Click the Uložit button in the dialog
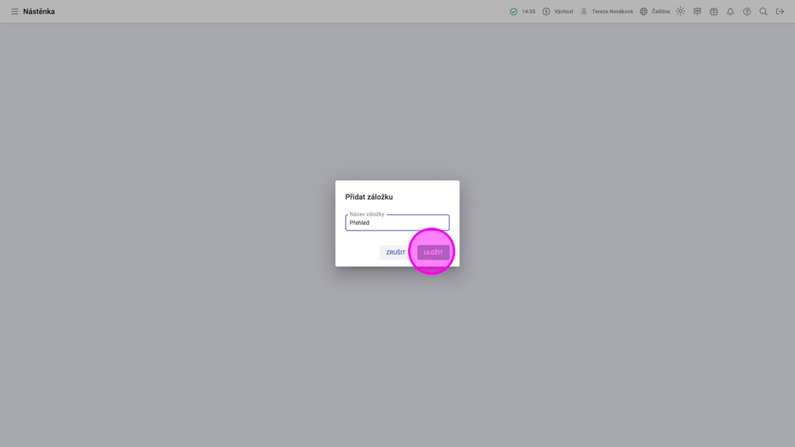The height and width of the screenshot is (447, 795). click(x=433, y=253)
